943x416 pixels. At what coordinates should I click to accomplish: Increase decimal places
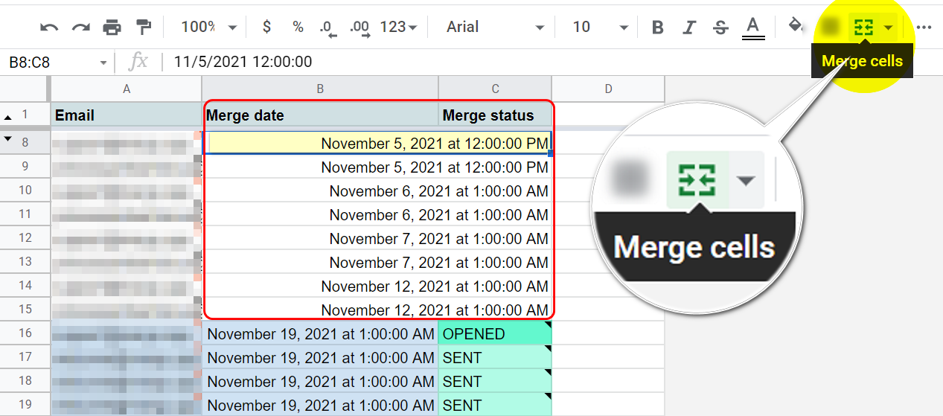pyautogui.click(x=359, y=28)
